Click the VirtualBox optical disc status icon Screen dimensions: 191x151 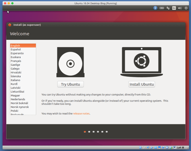(x=144, y=148)
